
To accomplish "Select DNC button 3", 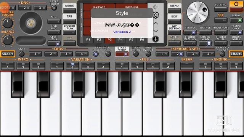I will pos(40,8).
